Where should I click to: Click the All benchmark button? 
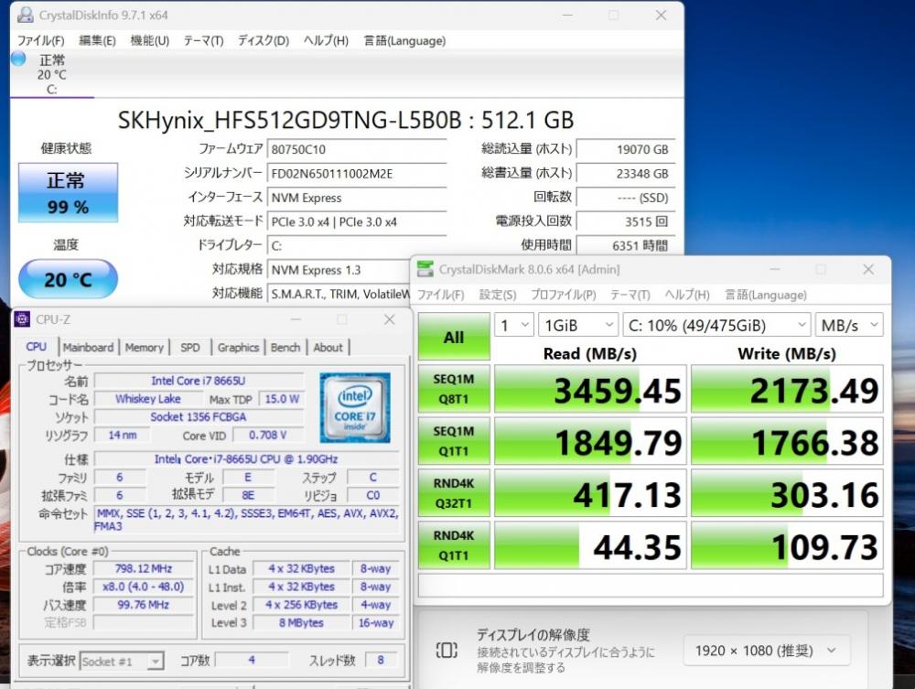(x=454, y=337)
